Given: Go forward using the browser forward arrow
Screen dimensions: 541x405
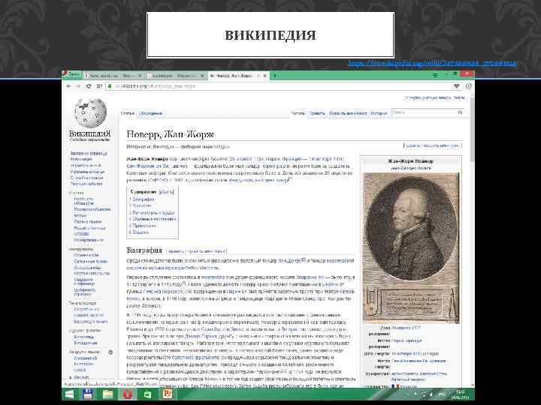Looking at the screenshot, I should [x=78, y=86].
